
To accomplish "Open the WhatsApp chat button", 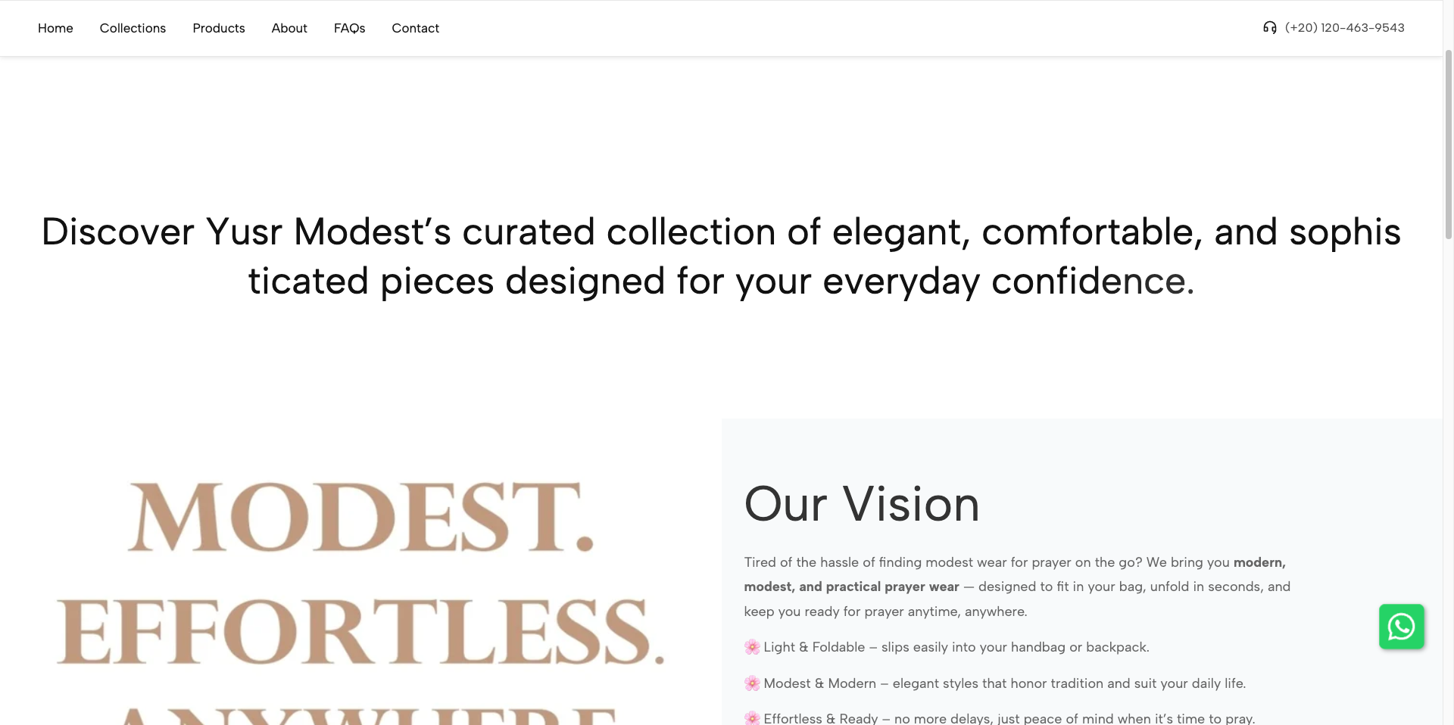I will pos(1401,627).
